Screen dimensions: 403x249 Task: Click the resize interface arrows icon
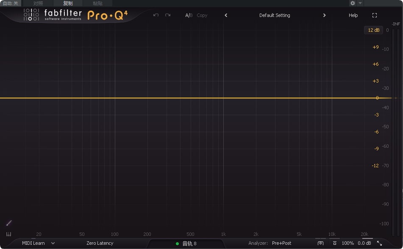click(x=379, y=243)
